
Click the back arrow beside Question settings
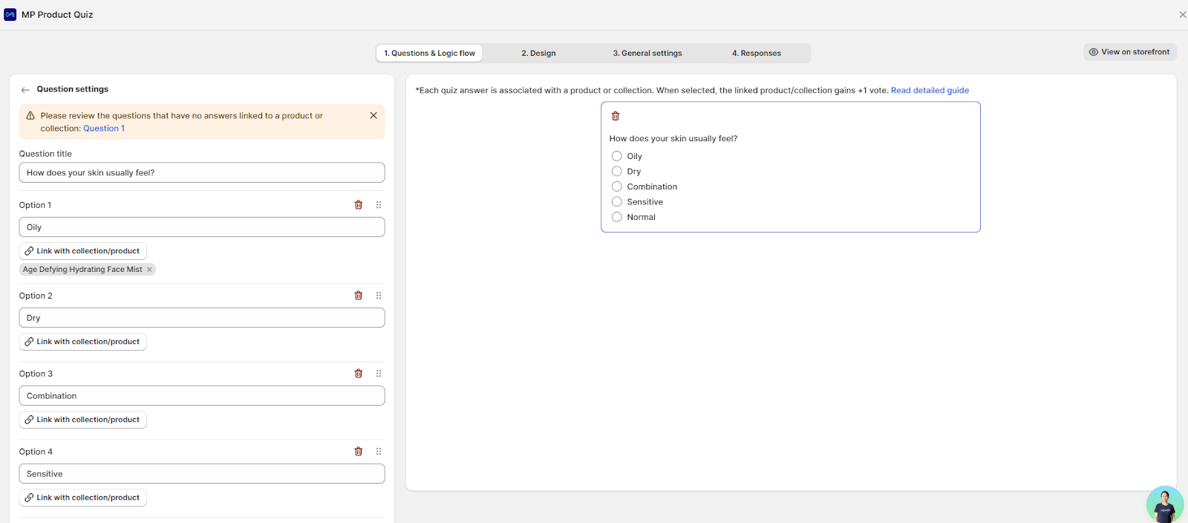click(25, 90)
